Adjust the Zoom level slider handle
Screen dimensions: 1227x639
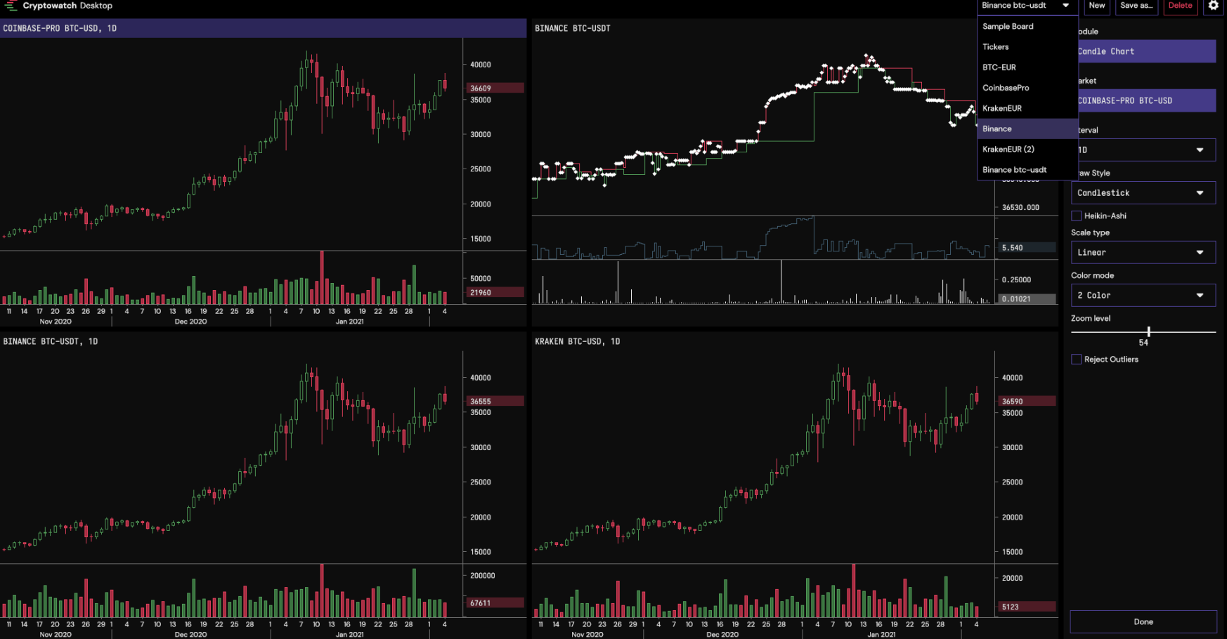(1149, 331)
